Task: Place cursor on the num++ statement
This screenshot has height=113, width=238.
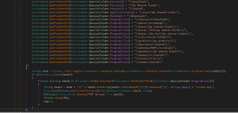Action: coord(48,101)
